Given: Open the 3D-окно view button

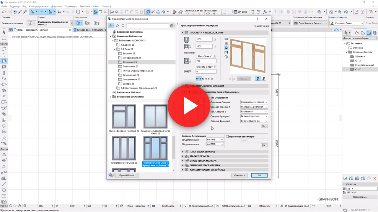Looking at the screenshot, I should [x=240, y=12].
